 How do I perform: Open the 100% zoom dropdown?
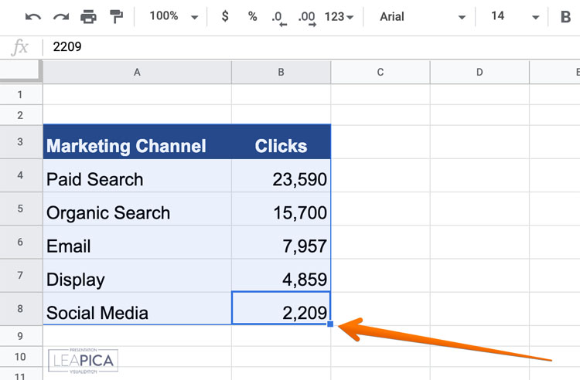click(x=173, y=17)
